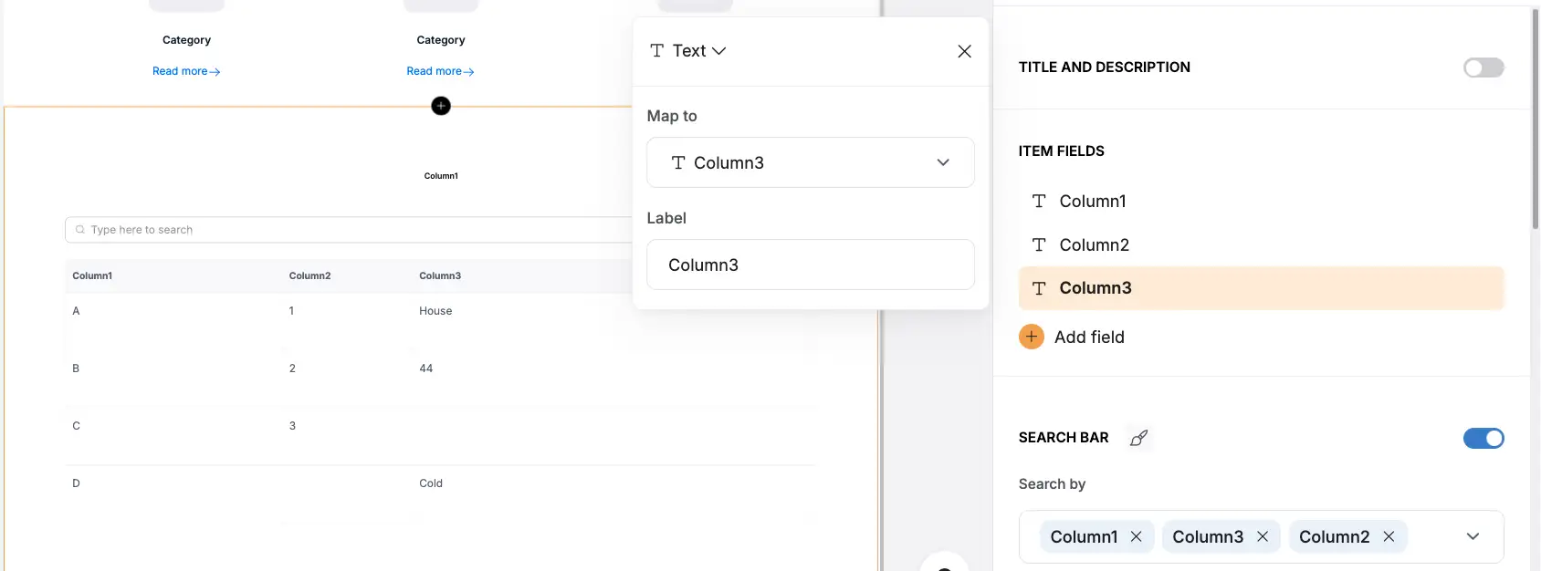This screenshot has height=571, width=1541.
Task: Click the Column1 title above the search bar
Action: click(441, 176)
